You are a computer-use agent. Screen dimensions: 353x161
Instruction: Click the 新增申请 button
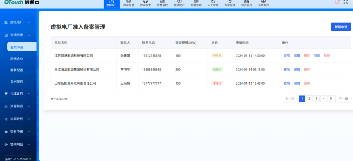point(341,27)
